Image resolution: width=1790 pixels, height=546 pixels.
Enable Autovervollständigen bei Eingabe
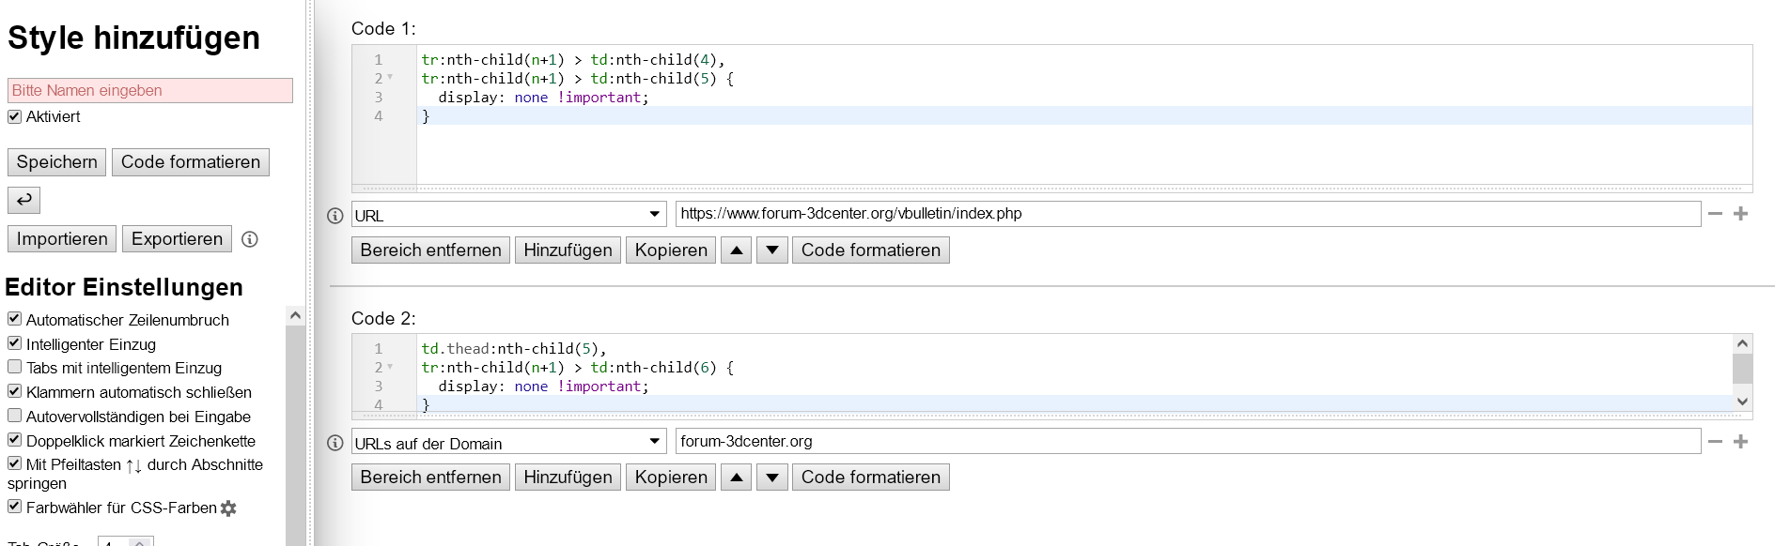(14, 416)
